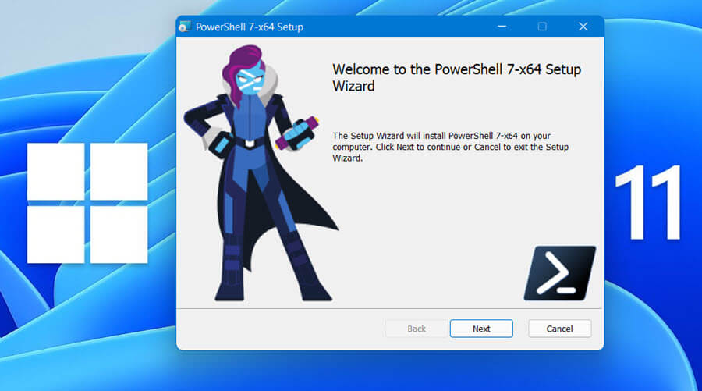This screenshot has width=702, height=391.
Task: Click the 'Welcome to the PowerShell 7-x64 Setup Wizard' heading
Action: [x=456, y=77]
